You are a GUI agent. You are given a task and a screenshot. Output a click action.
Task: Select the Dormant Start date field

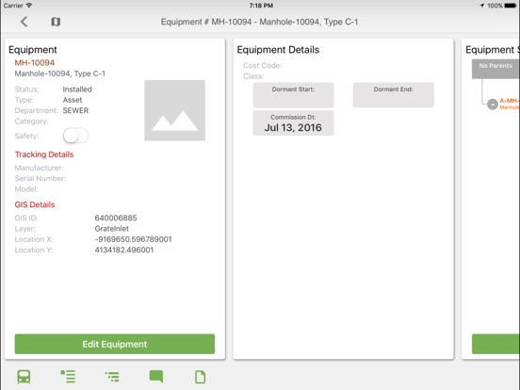click(293, 95)
